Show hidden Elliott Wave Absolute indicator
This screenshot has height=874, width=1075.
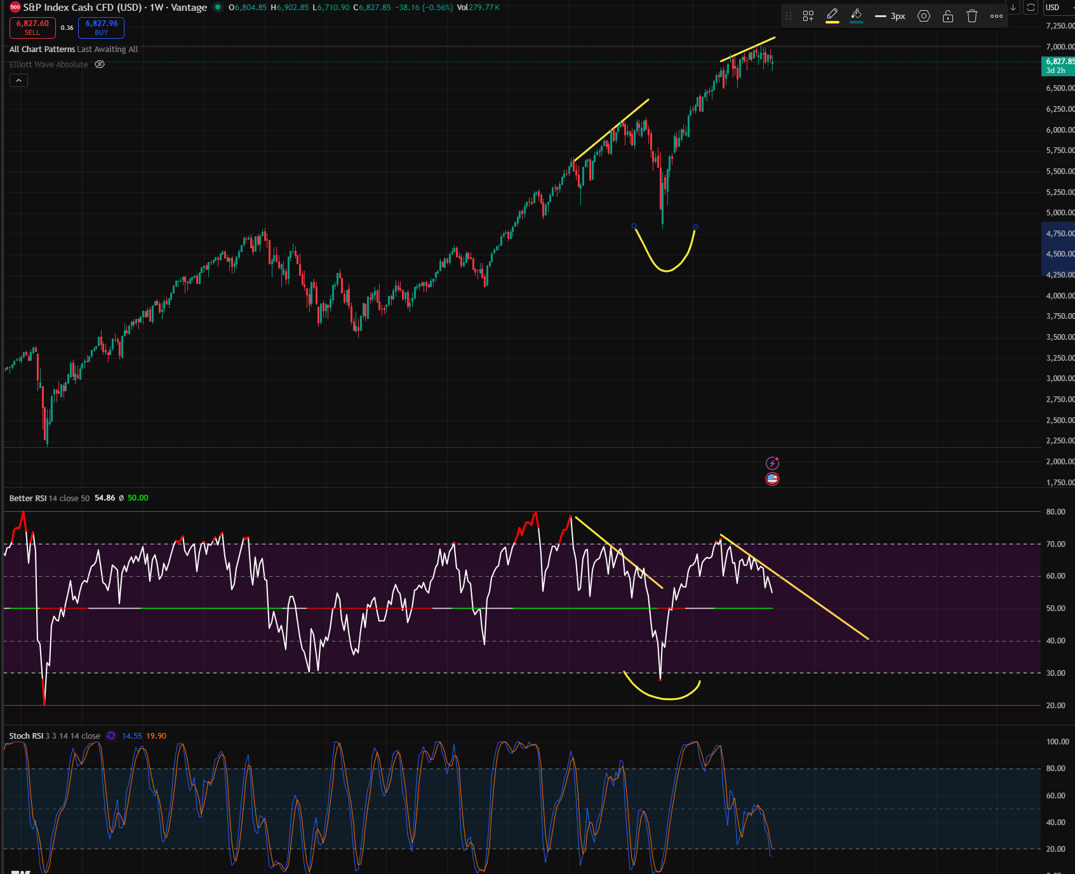100,64
